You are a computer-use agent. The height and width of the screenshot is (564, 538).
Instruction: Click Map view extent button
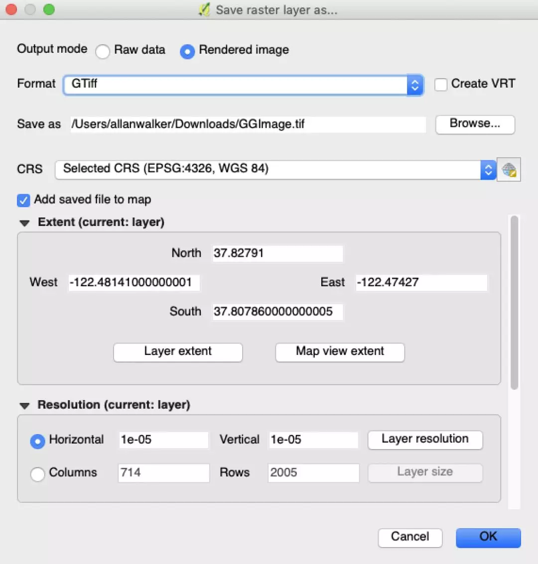pos(340,352)
